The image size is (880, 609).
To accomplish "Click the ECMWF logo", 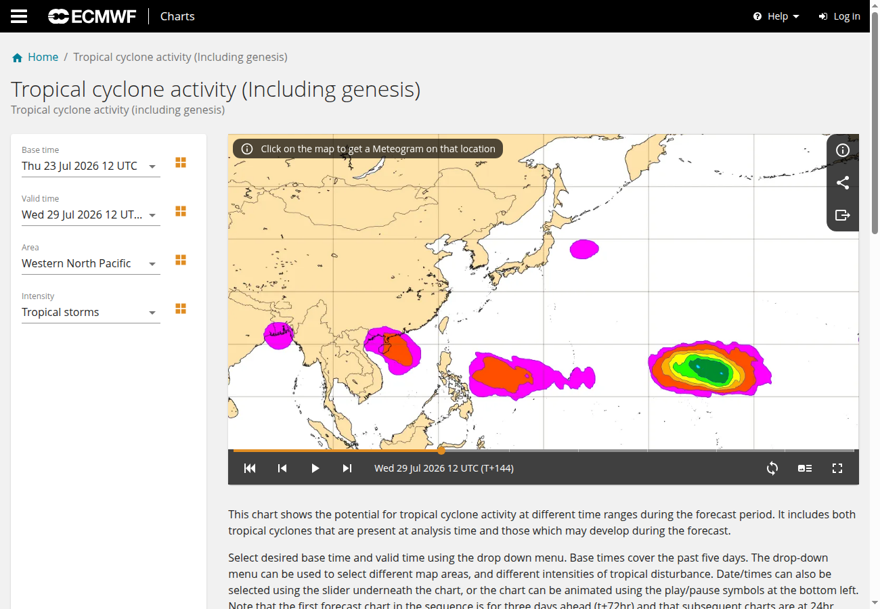I will [x=92, y=16].
